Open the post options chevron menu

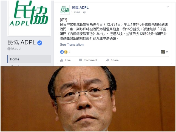(168, 7)
